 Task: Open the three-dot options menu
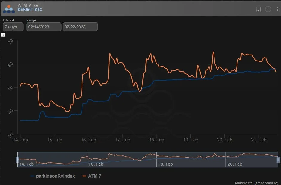click(278, 9)
